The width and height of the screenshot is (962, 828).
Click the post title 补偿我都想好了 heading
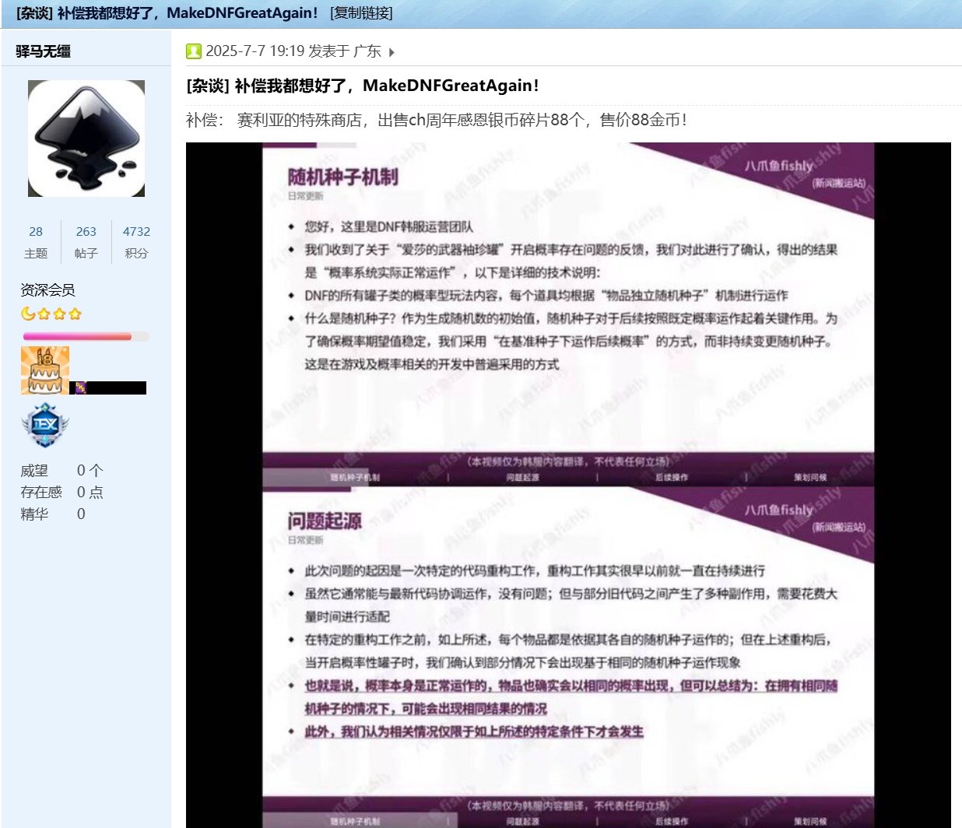click(x=363, y=86)
